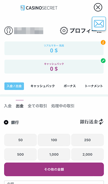Image resolution: width=108 pixels, height=184 pixels.
Task: Click the orange info icon on balance
Action: point(103,42)
